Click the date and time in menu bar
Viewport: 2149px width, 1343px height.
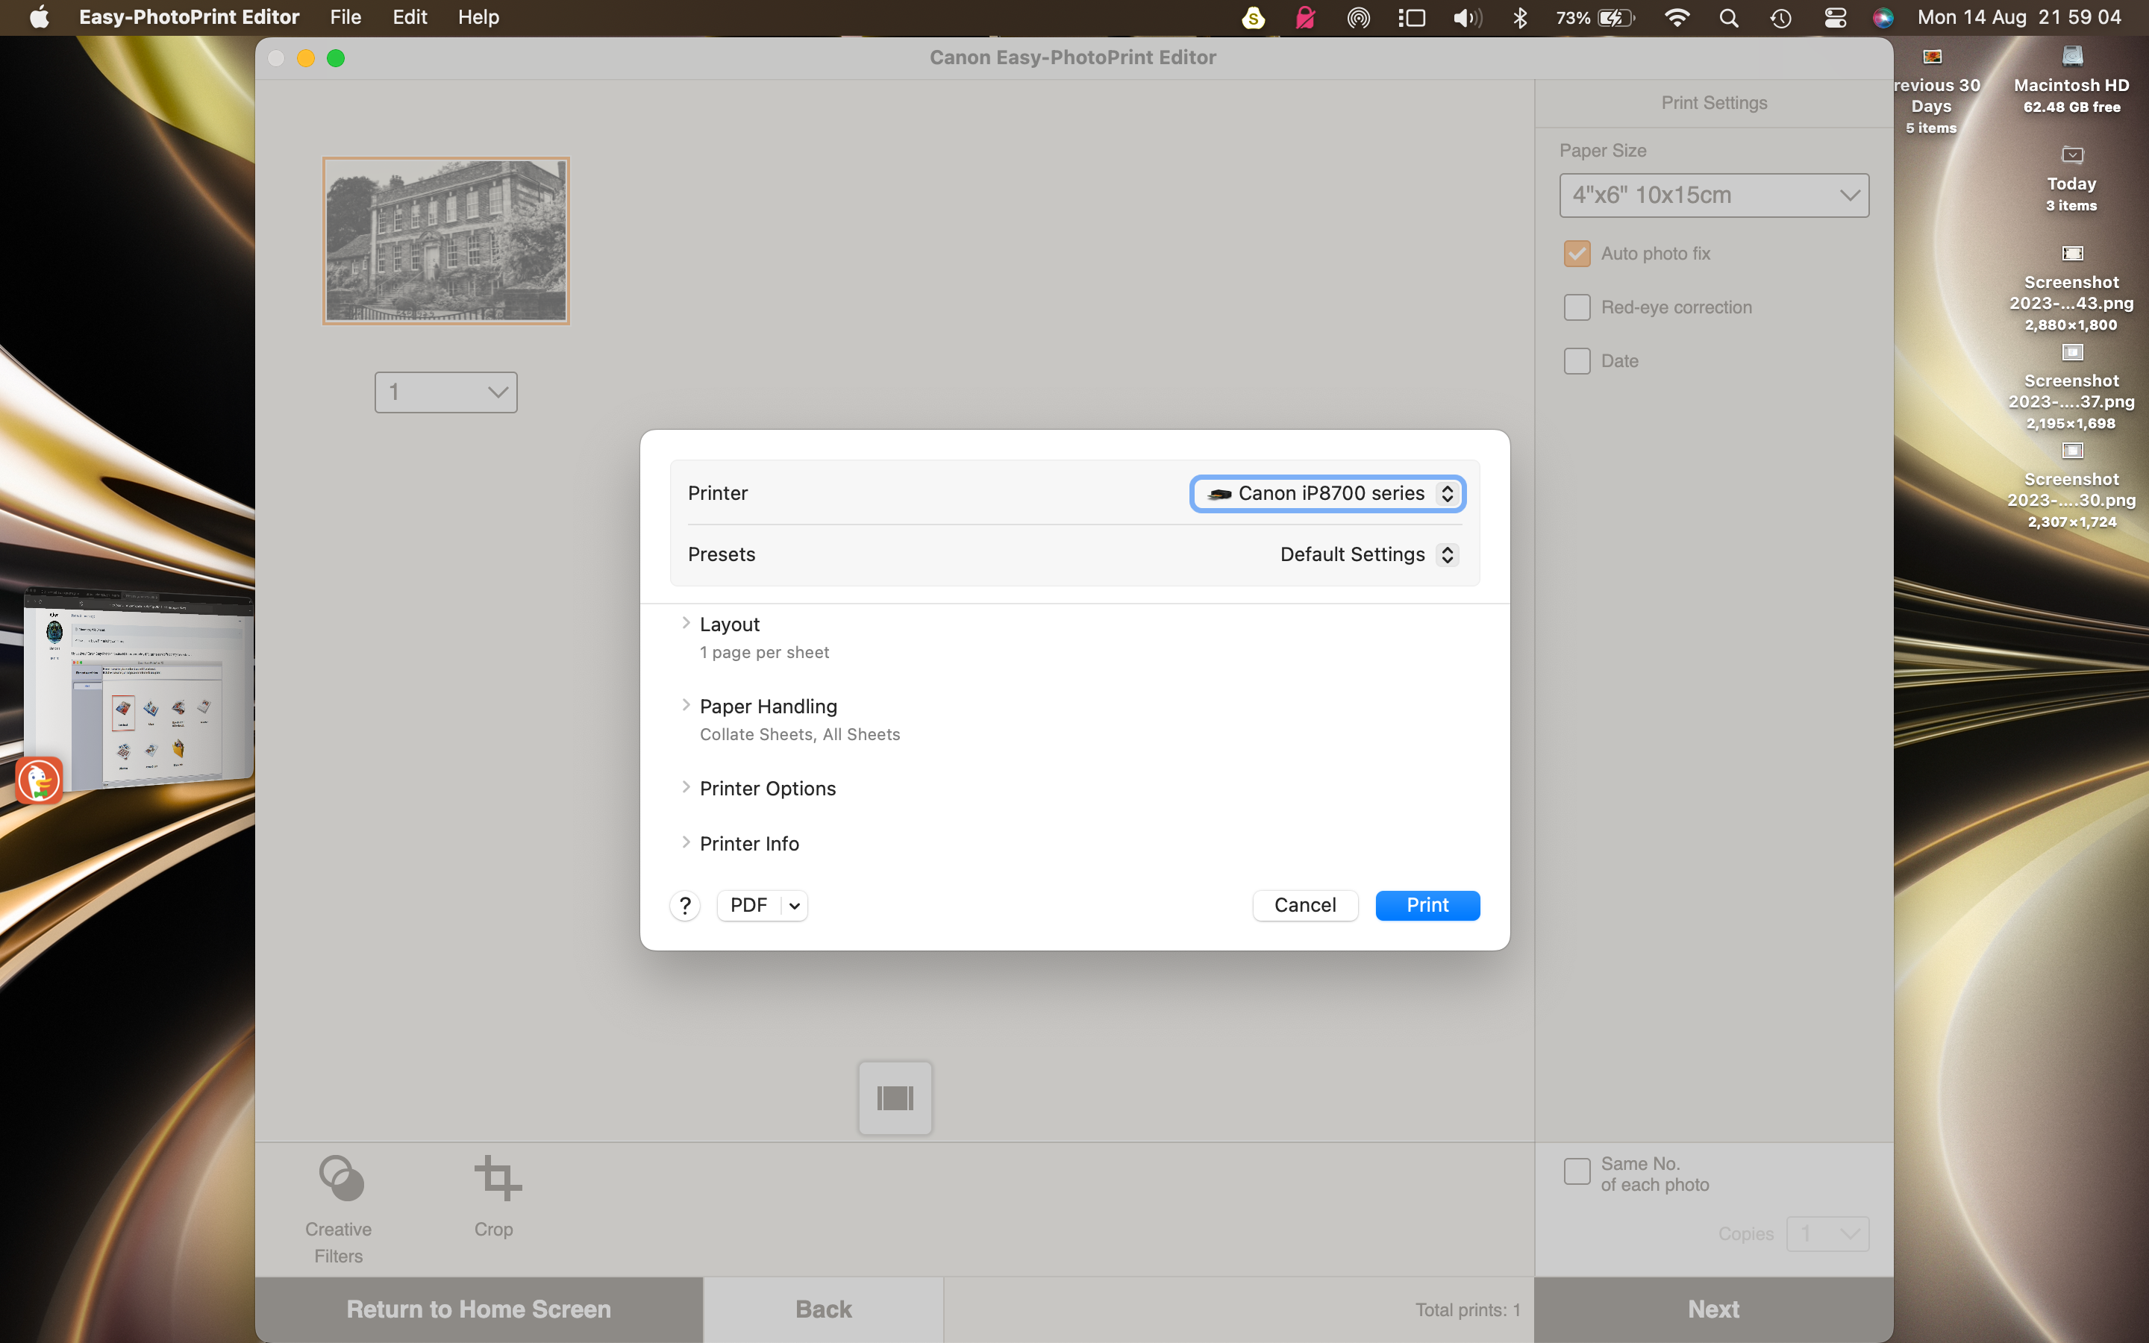2019,17
